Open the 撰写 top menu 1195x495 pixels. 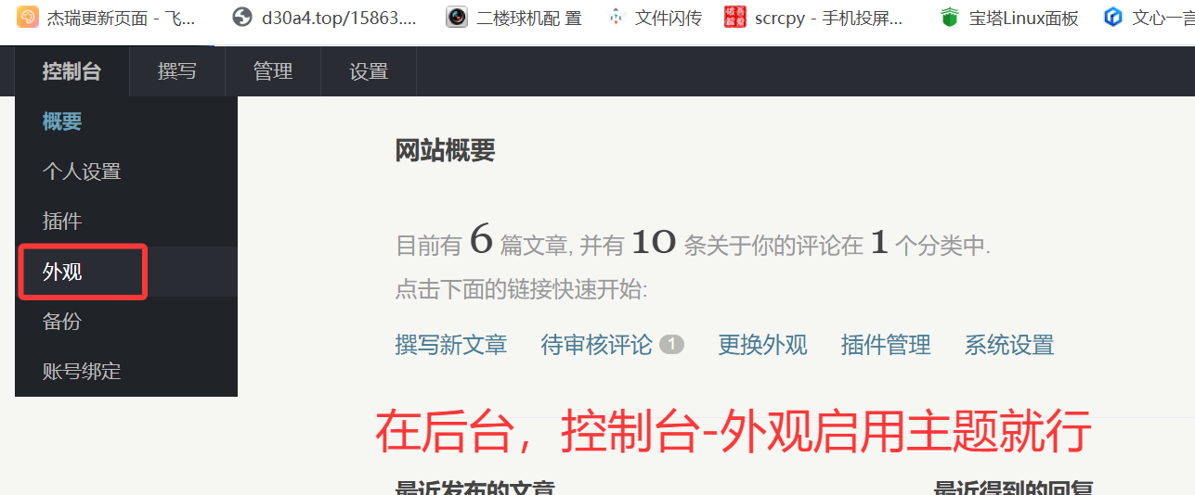(177, 71)
